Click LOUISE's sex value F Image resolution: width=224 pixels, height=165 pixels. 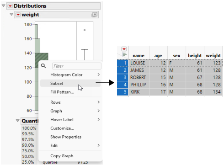[176, 63]
